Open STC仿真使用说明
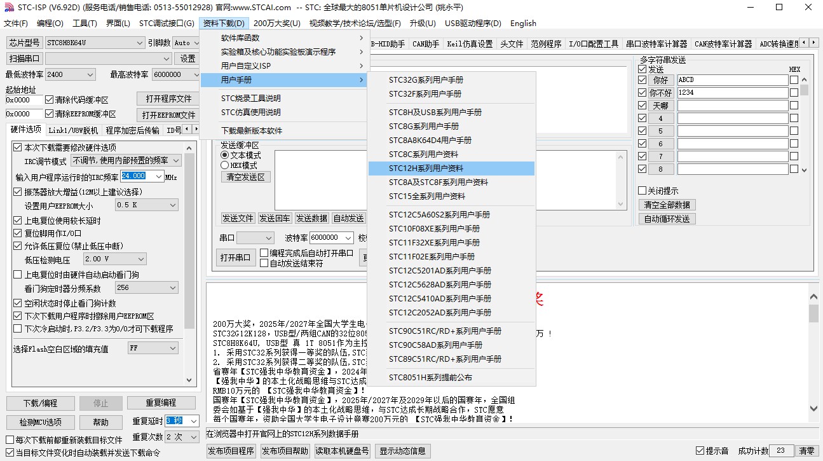823x461 pixels. click(x=285, y=113)
